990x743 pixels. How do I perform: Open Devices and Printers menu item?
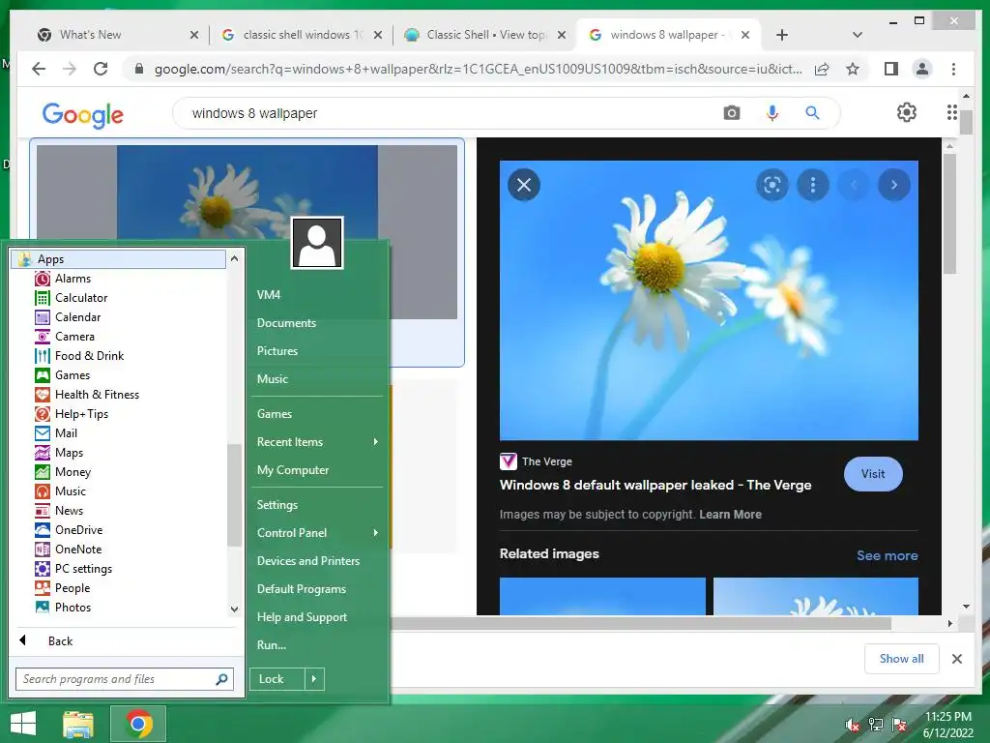[x=308, y=561]
